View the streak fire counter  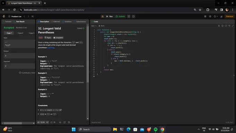(x=216, y=16)
